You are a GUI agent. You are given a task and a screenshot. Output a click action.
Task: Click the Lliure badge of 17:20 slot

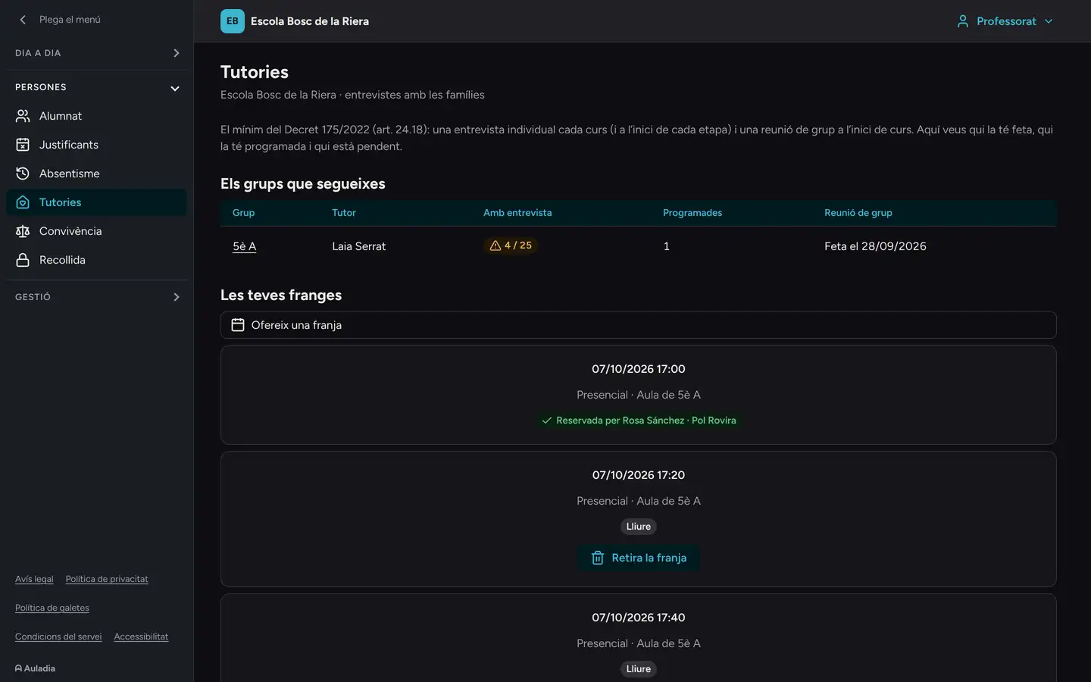click(639, 527)
